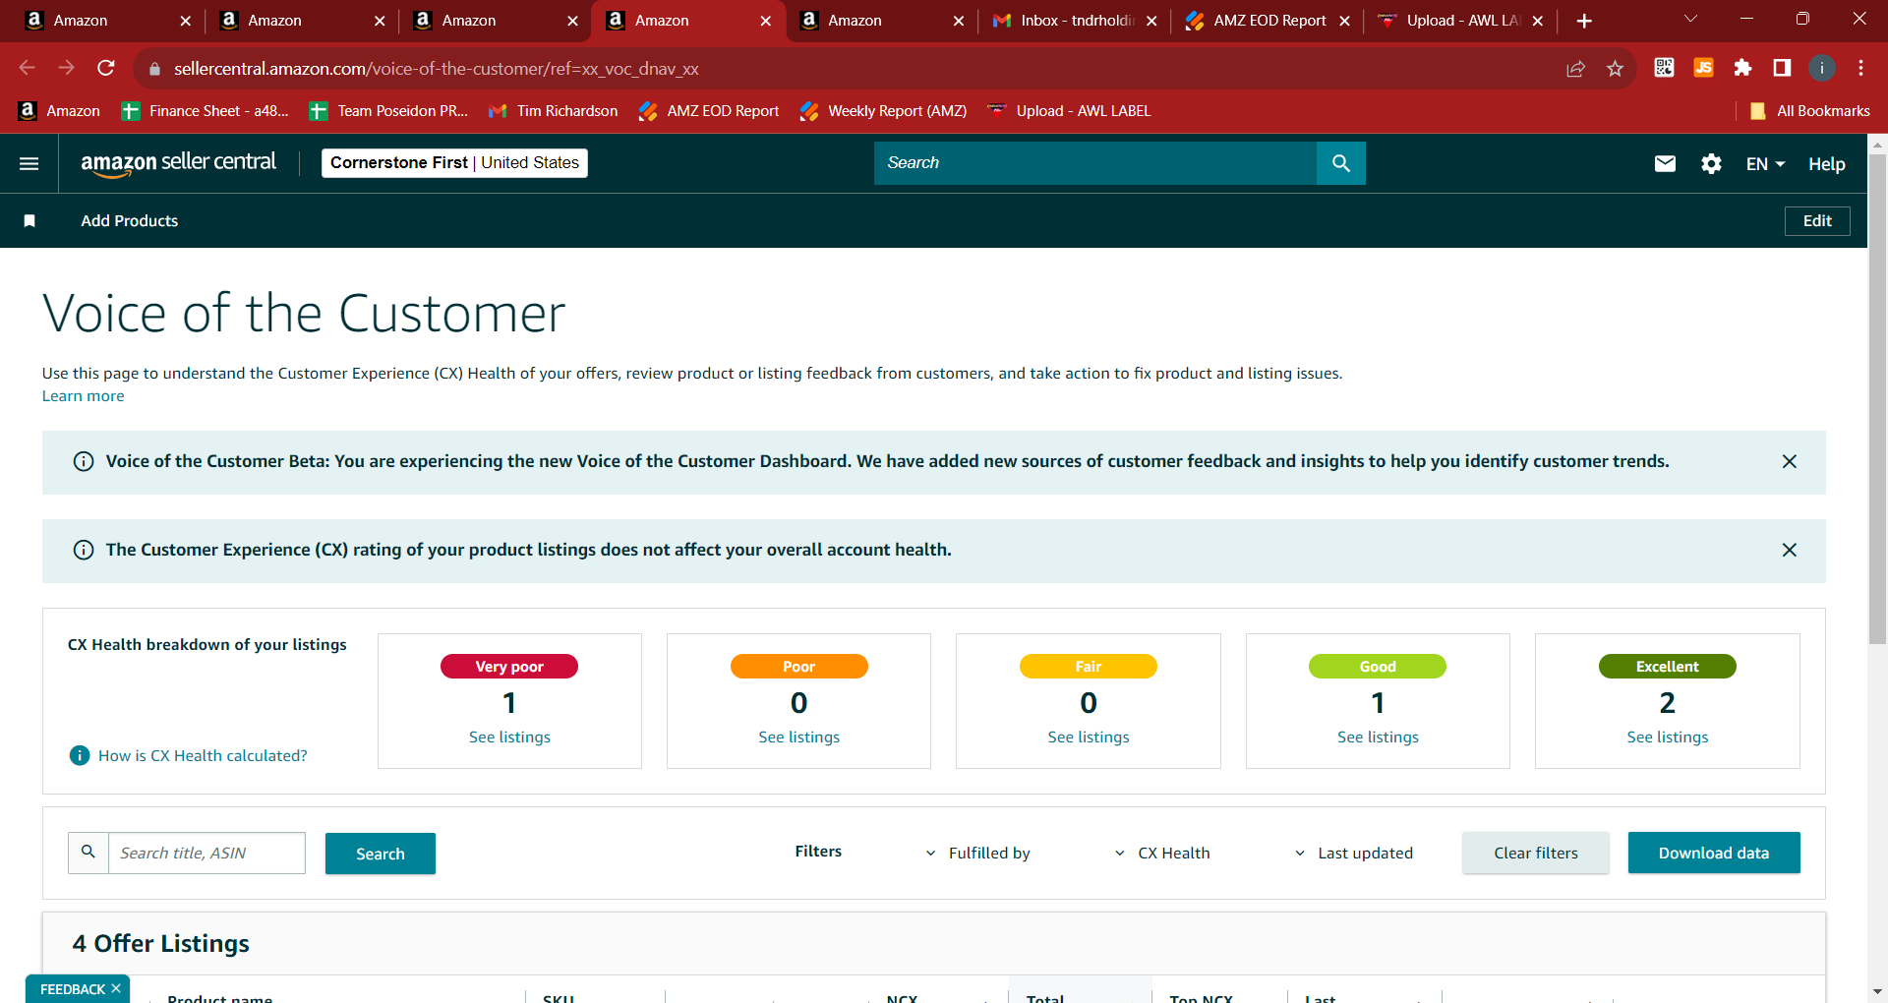The width and height of the screenshot is (1888, 1003).
Task: Expand the EN language dropdown
Action: [1765, 164]
